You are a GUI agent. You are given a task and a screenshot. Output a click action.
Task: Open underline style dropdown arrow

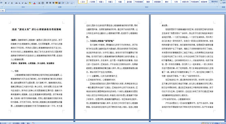[14, 3]
